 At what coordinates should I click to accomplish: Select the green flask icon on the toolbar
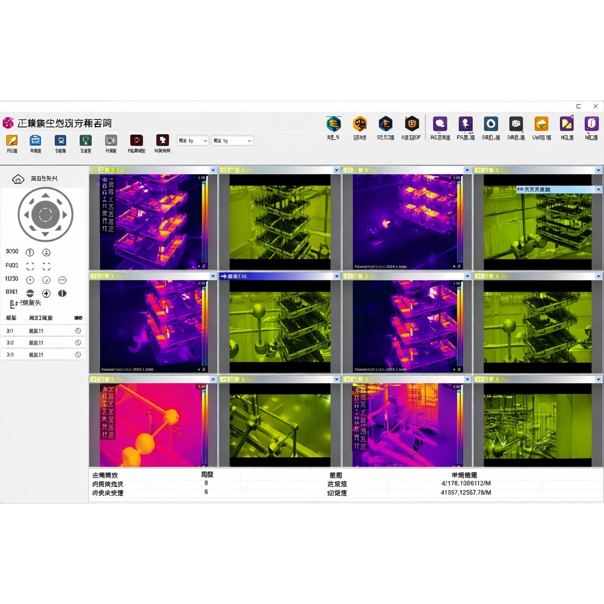tap(85, 141)
